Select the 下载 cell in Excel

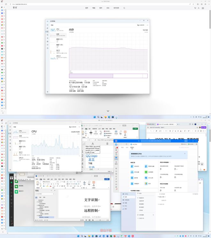(x=90, y=163)
